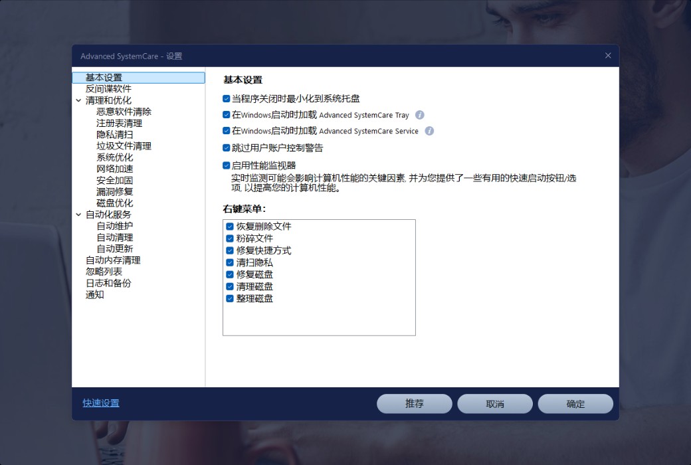Toggle 粉碎文件 context menu option
Image resolution: width=691 pixels, height=465 pixels.
pos(230,238)
